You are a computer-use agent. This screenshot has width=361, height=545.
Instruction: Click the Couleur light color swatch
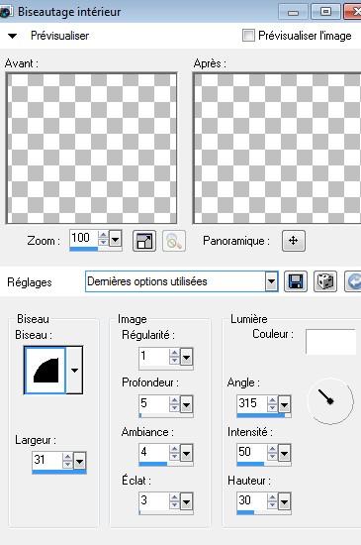[330, 342]
